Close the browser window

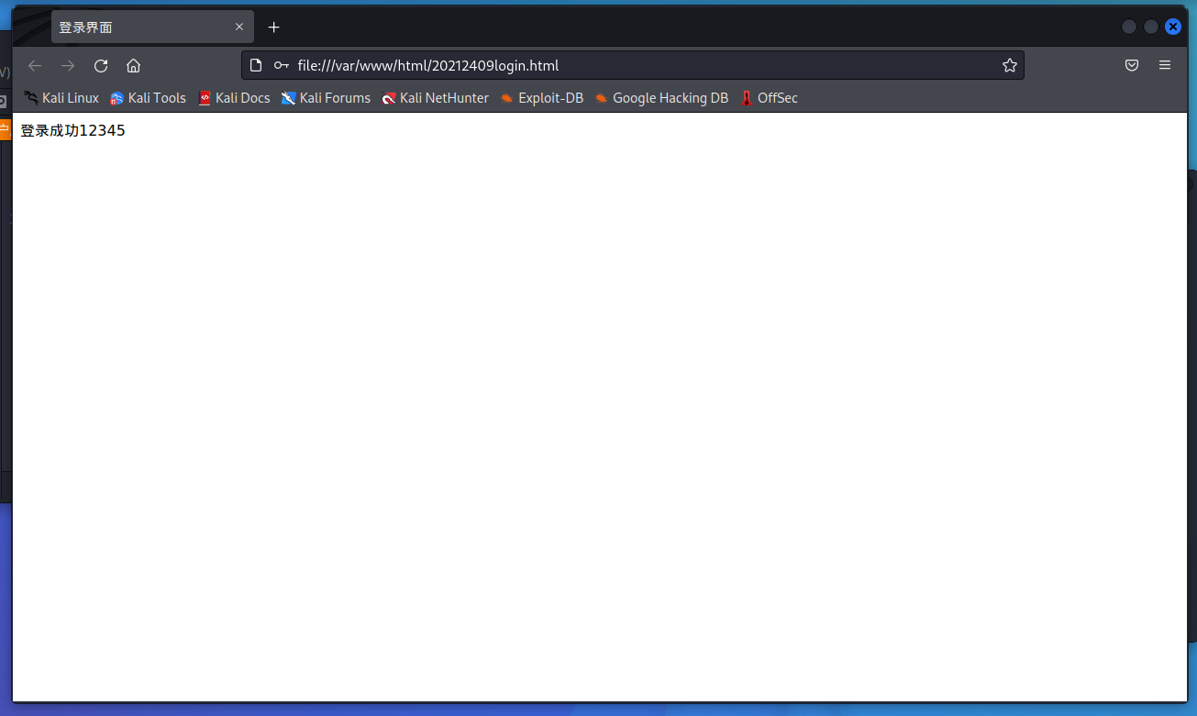click(x=1173, y=27)
